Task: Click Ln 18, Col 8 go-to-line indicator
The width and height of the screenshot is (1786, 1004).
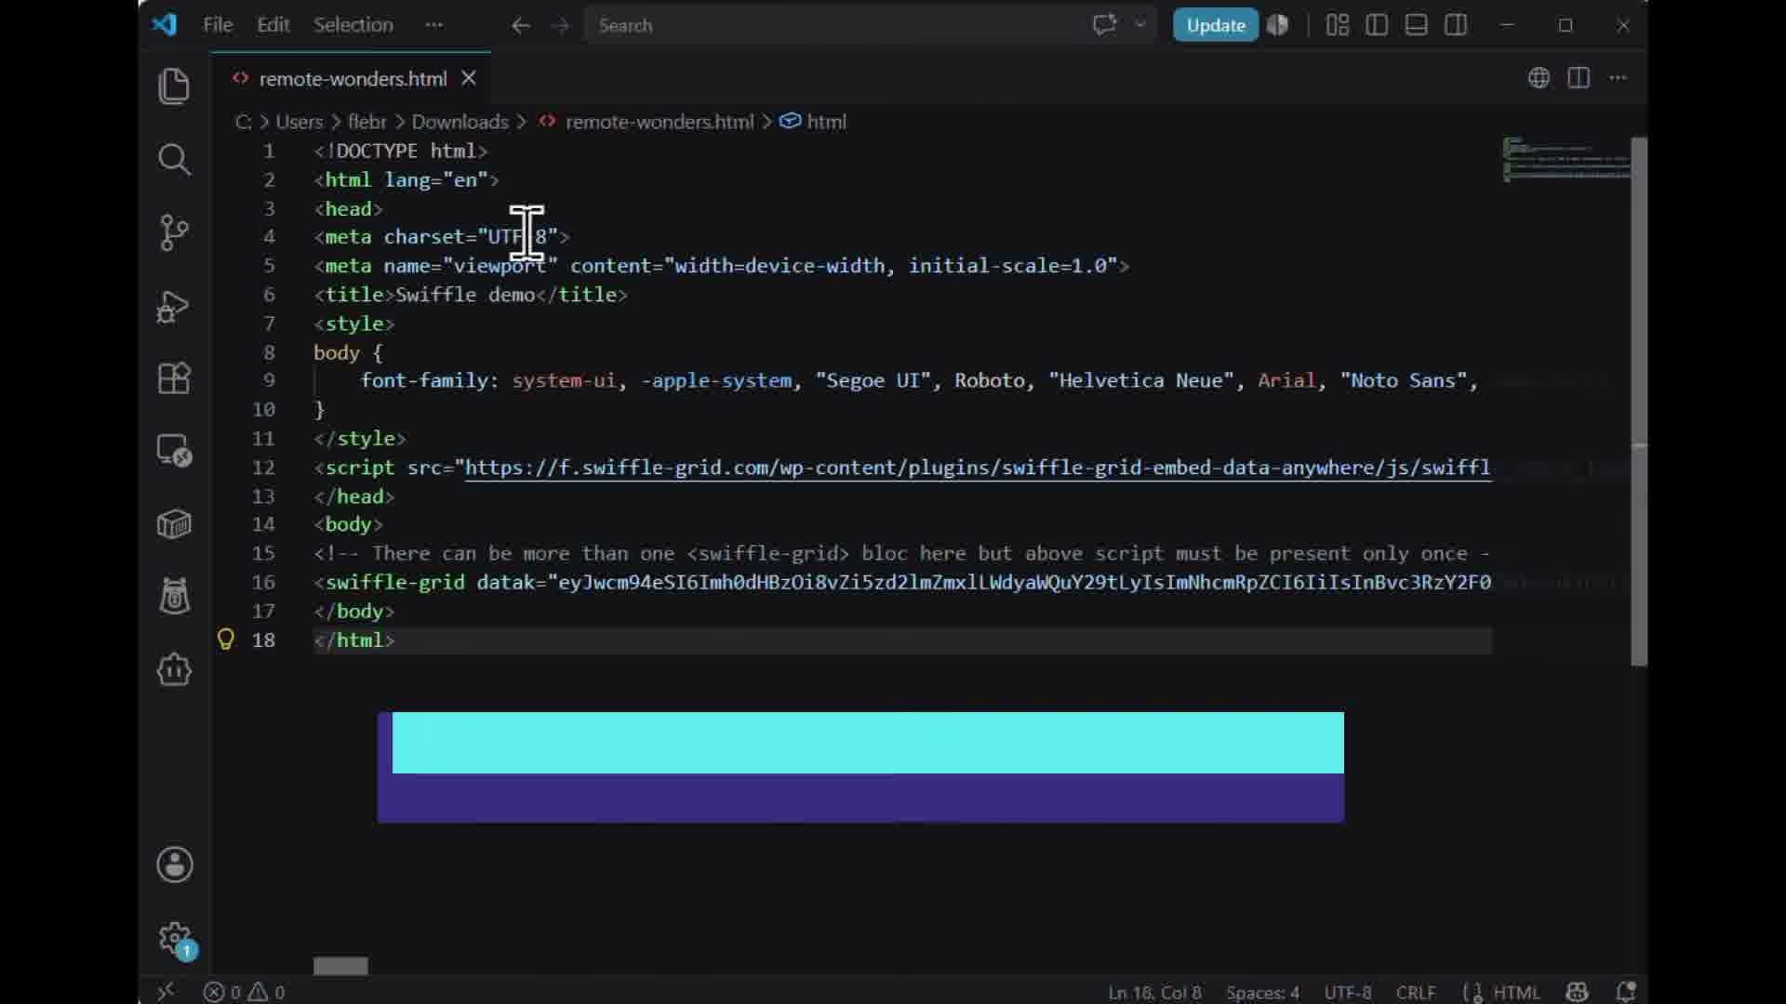Action: [x=1154, y=993]
